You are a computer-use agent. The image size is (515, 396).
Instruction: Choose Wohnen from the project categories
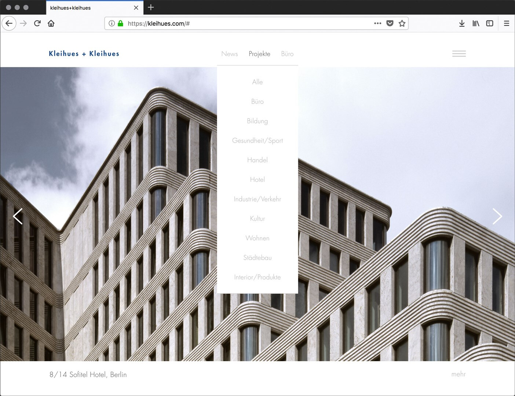[257, 238]
